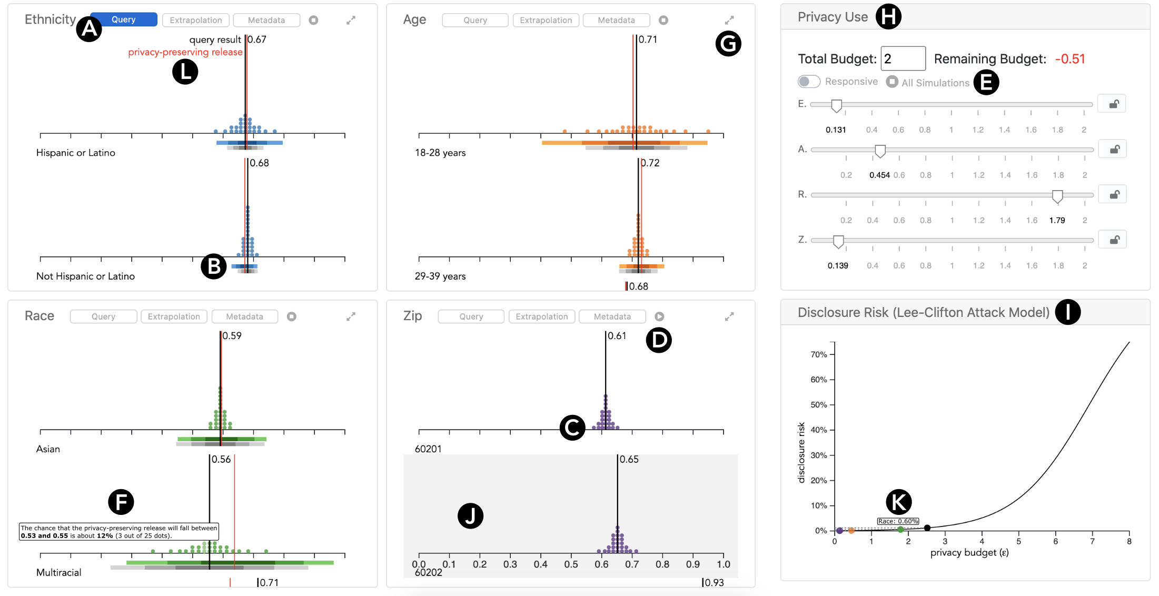Click the Asian category label
This screenshot has width=1159, height=596.
(48, 449)
